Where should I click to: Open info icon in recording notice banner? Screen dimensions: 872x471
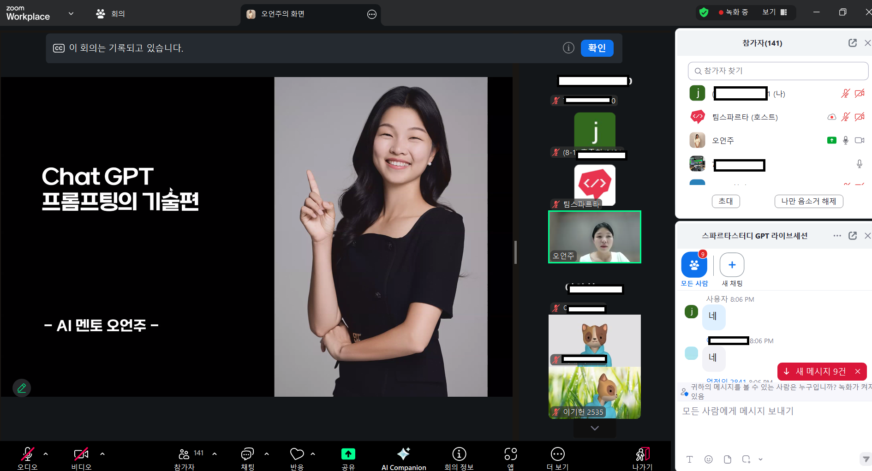(x=568, y=48)
